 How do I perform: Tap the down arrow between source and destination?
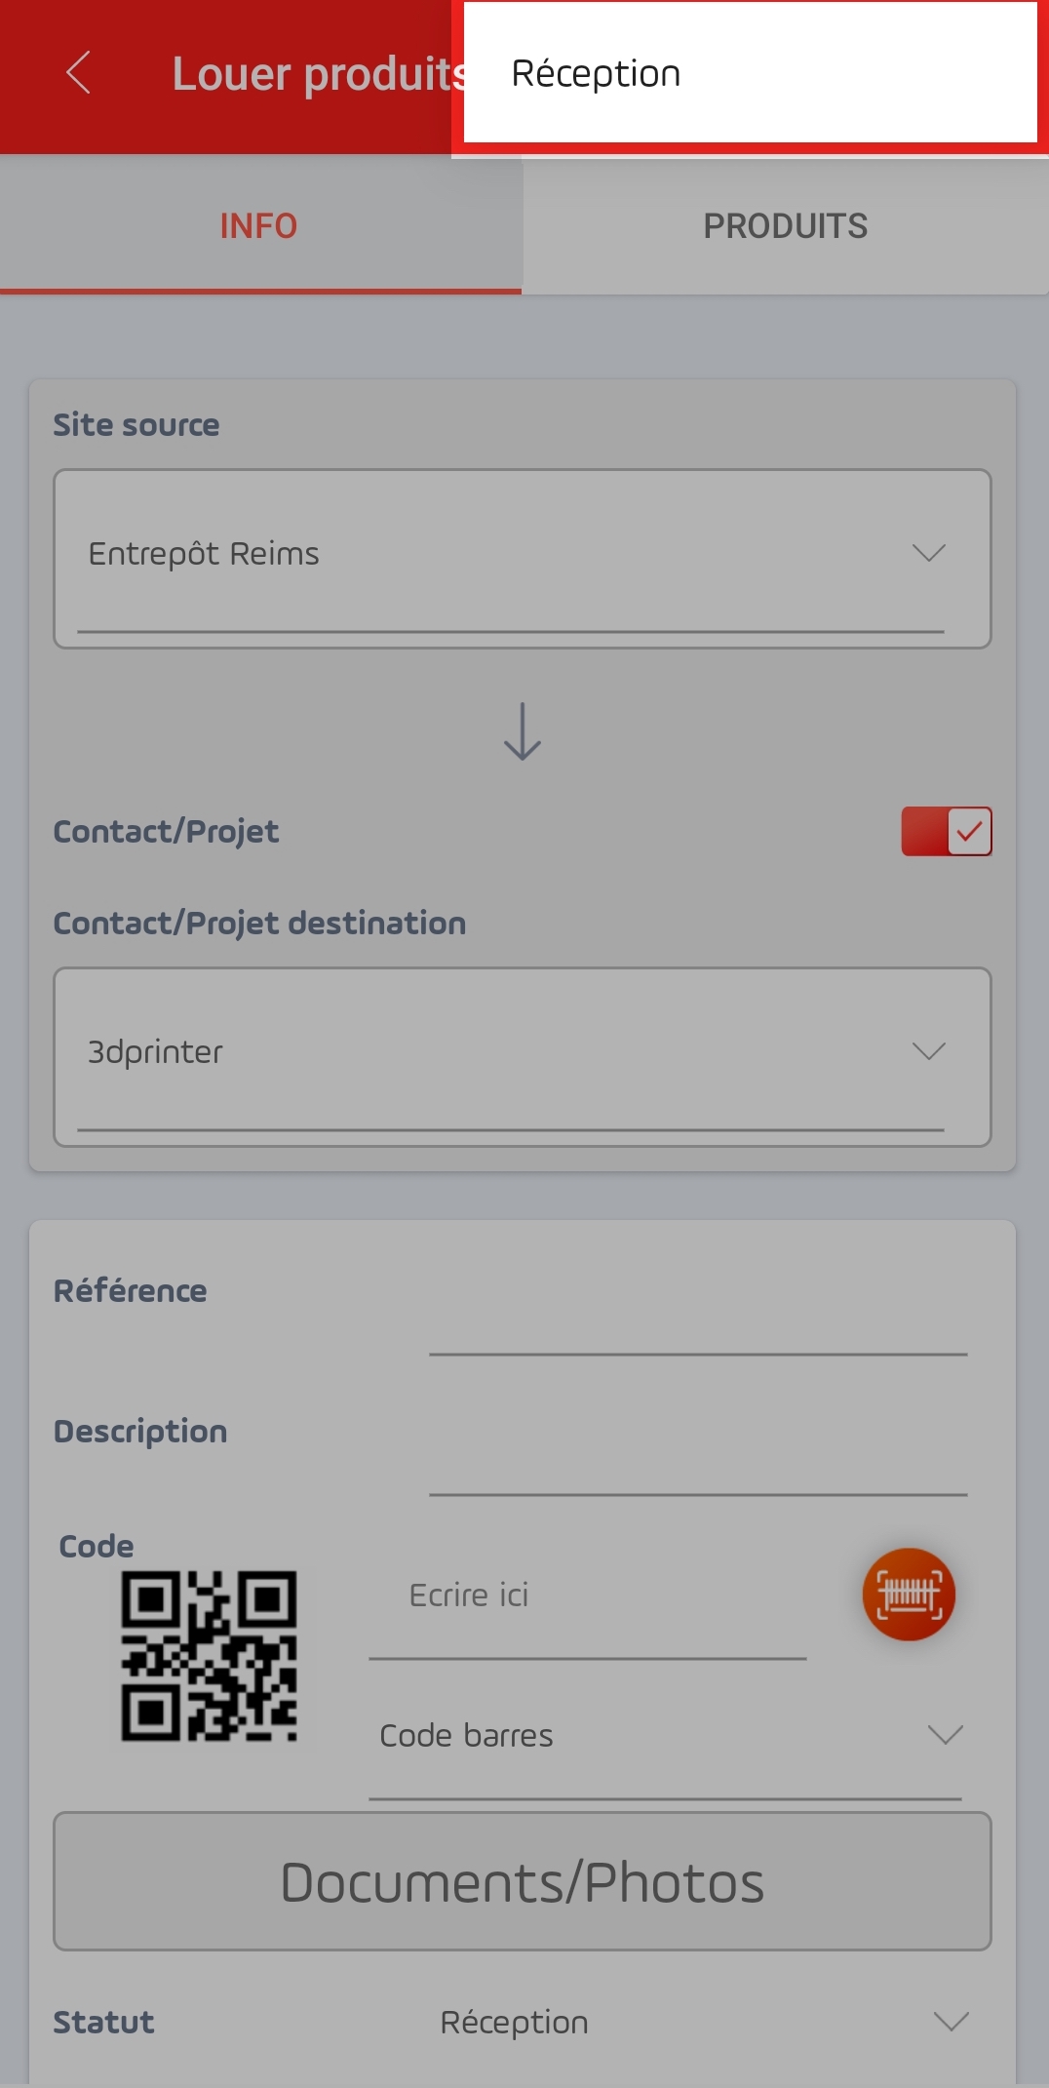[x=523, y=731]
